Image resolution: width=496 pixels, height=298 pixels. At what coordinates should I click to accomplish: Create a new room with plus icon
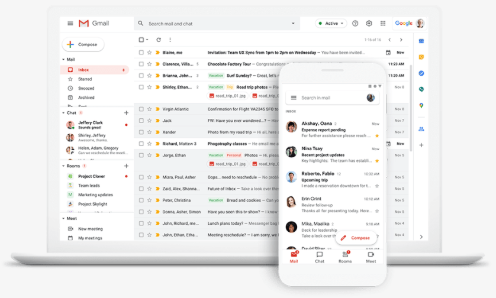tap(126, 166)
